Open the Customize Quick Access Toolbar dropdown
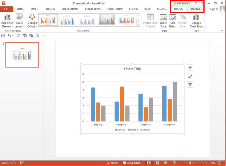The width and height of the screenshot is (226, 166). coord(44,36)
